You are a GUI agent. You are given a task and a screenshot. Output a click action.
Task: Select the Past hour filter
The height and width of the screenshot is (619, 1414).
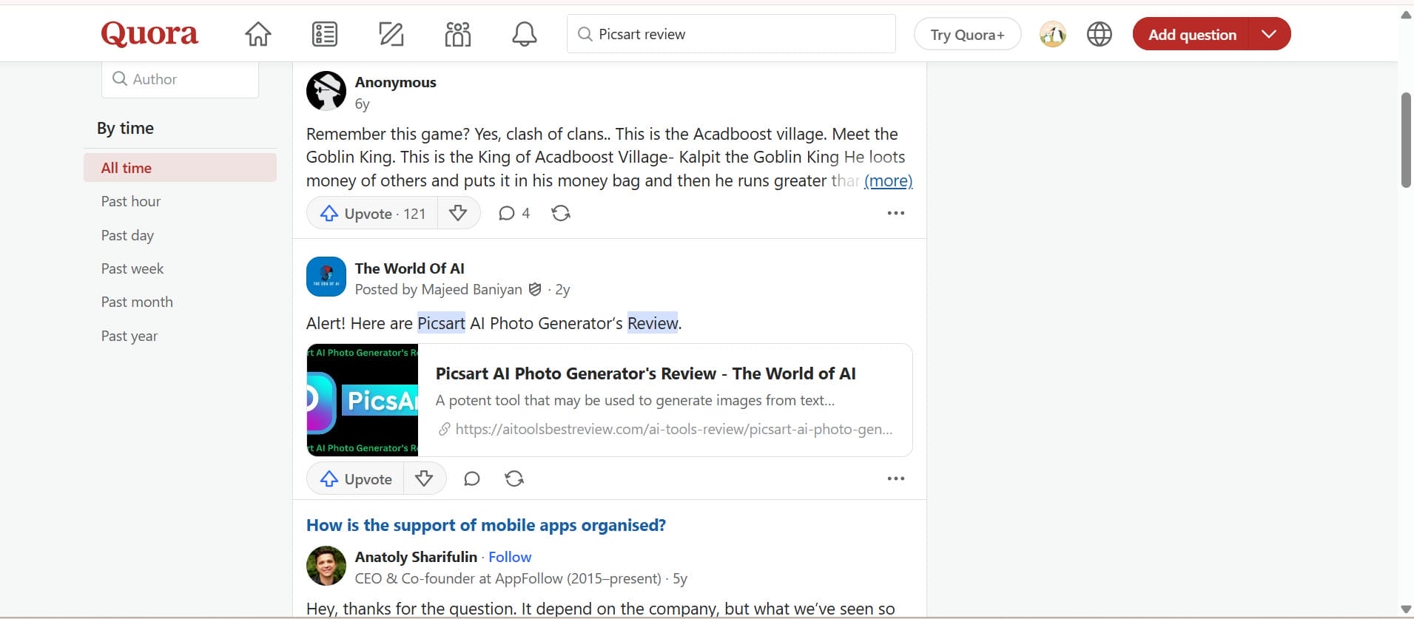[131, 201]
